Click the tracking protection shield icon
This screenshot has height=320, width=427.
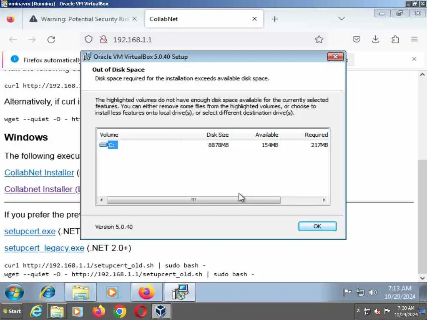(88, 40)
